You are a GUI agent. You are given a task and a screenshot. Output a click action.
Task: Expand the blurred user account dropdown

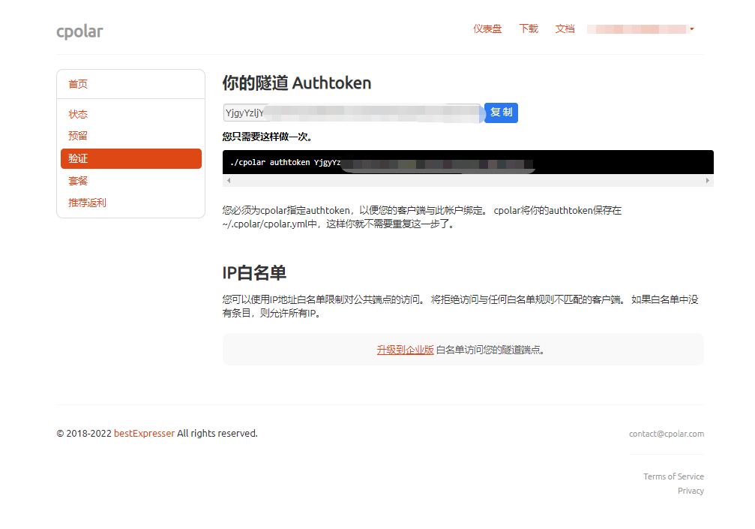pyautogui.click(x=640, y=29)
